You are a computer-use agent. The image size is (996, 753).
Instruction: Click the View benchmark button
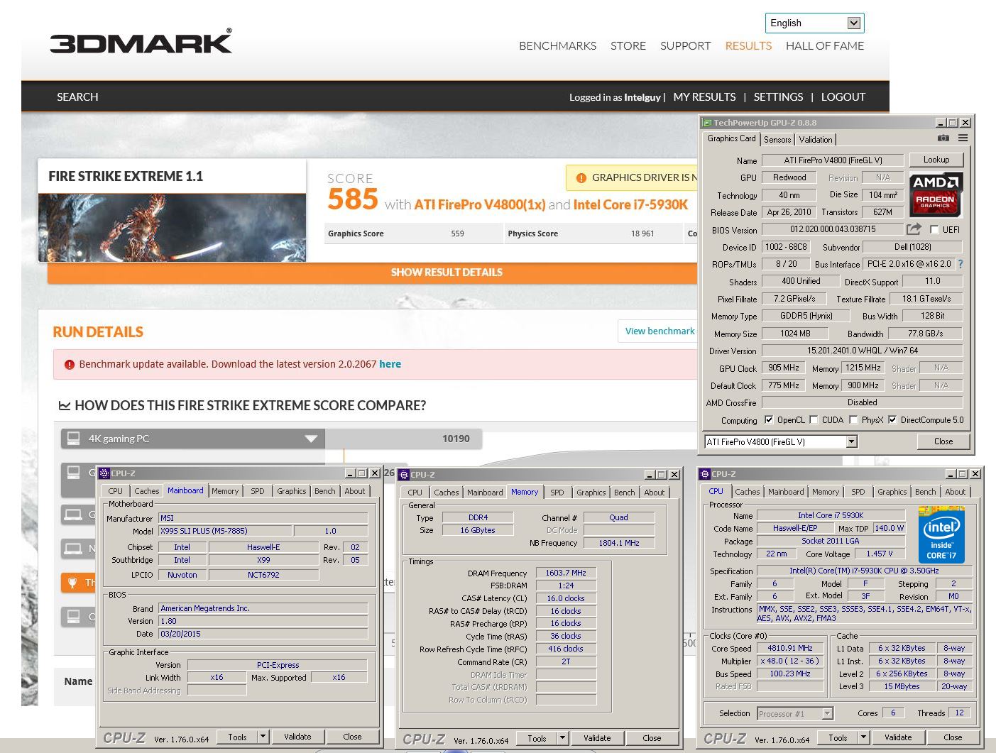coord(660,331)
